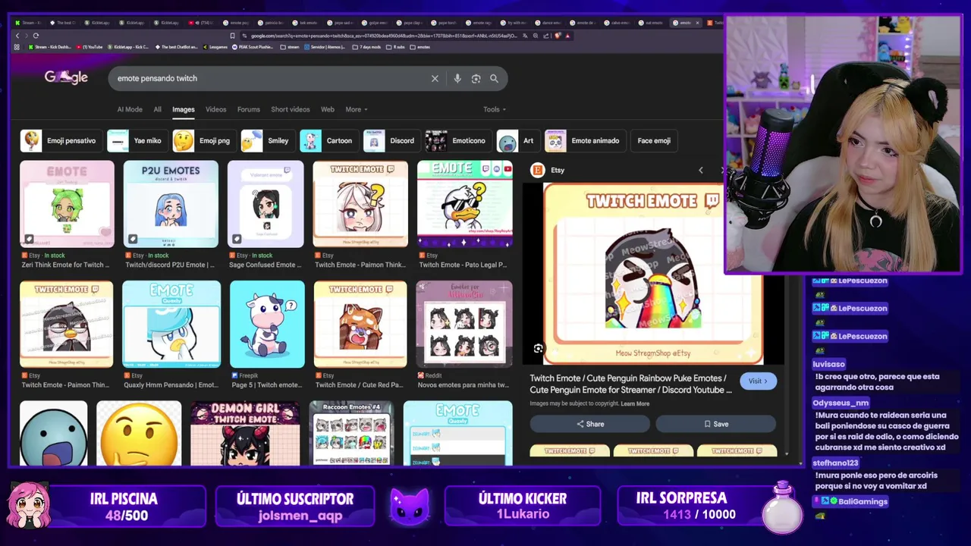
Task: Open the emotes bookmark folder
Action: (420, 47)
